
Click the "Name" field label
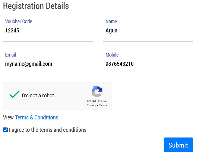tap(111, 22)
